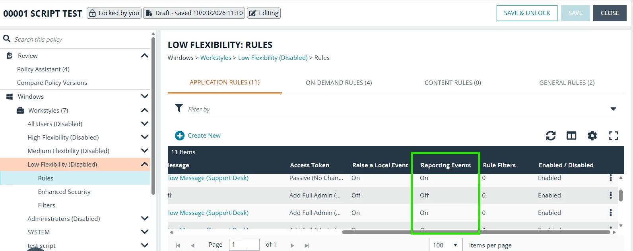Collapse the Workstyles (7) node
The height and width of the screenshot is (251, 633).
point(145,110)
